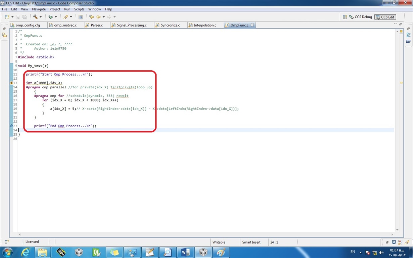Click yellow warning annotation in overview ruler
This screenshot has height=258, width=413.
401,82
